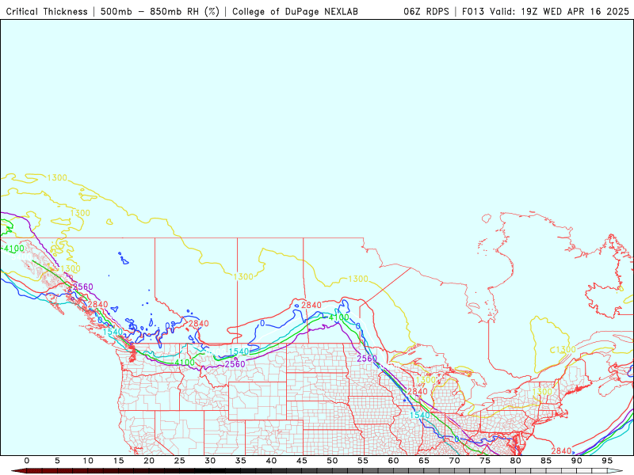Select colorbar tick label "65"

[424, 461]
